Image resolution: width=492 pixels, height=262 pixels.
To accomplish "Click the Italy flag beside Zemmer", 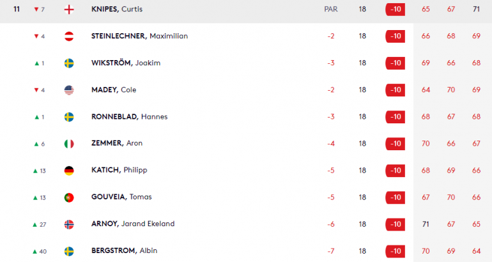I will 69,144.
